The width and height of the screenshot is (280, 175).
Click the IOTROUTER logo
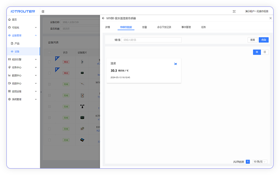pyautogui.click(x=23, y=11)
